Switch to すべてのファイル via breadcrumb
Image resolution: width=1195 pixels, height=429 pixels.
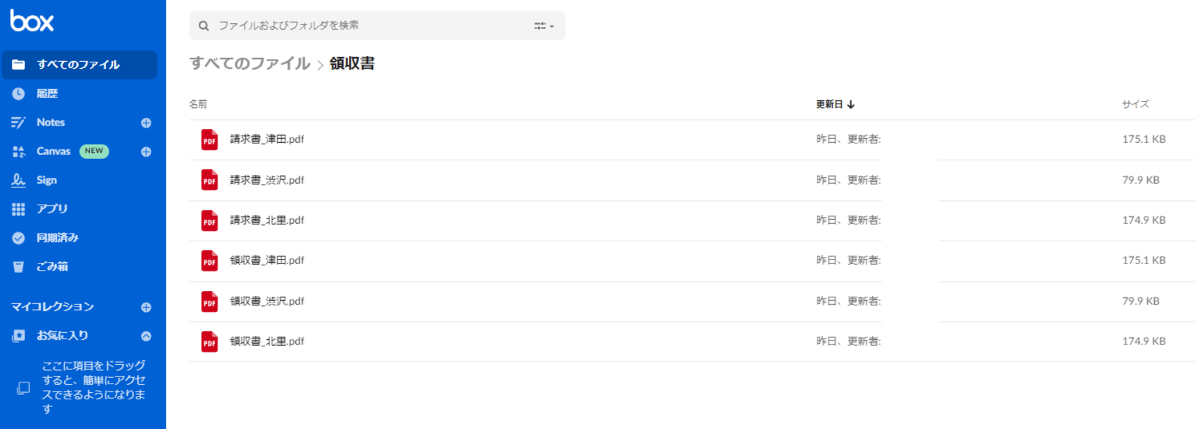(x=250, y=64)
